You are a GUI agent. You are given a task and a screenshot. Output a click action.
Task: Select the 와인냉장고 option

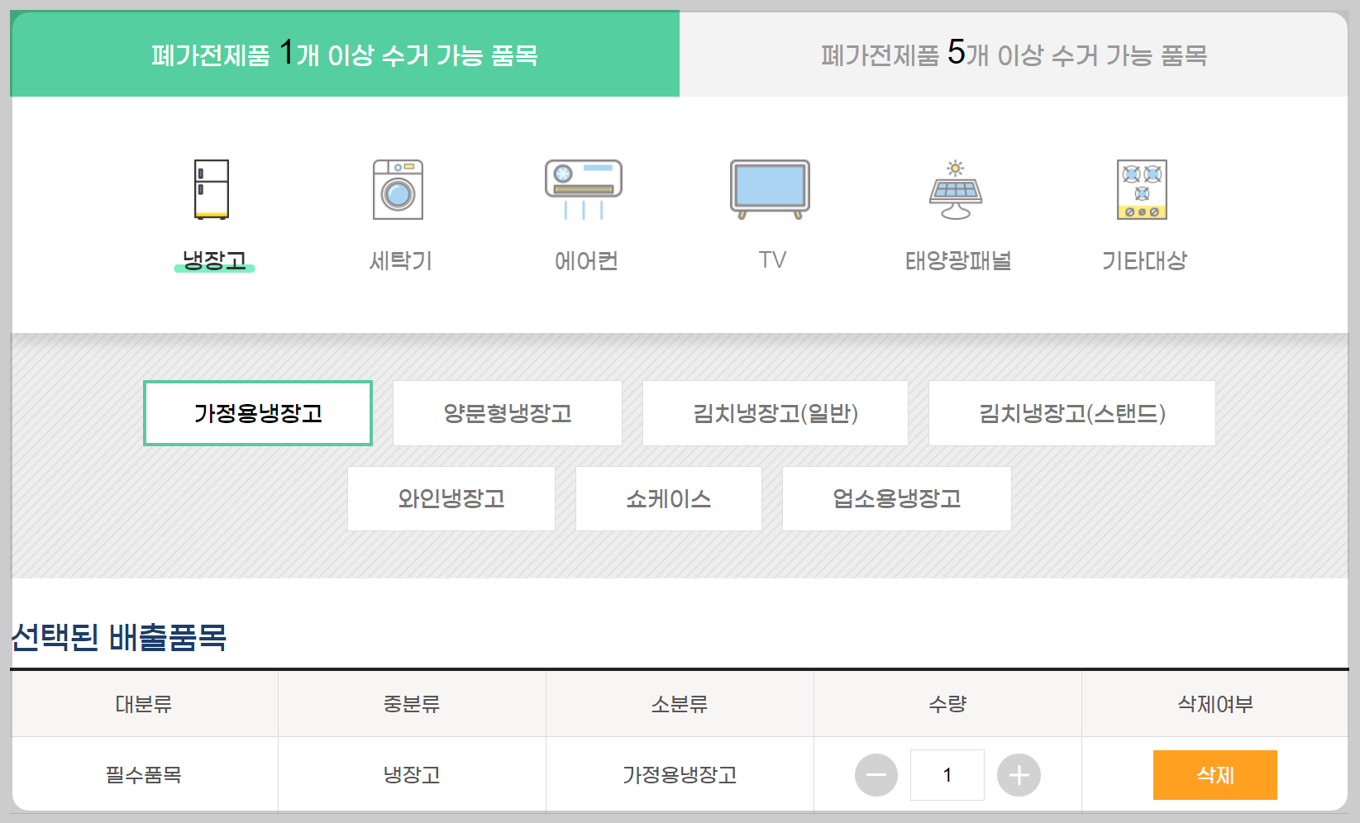pyautogui.click(x=451, y=498)
